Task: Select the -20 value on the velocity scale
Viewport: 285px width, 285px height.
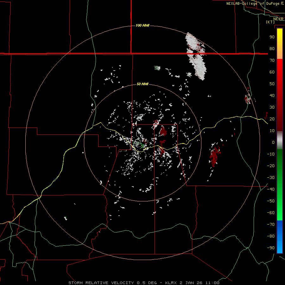Action: [x=271, y=166]
